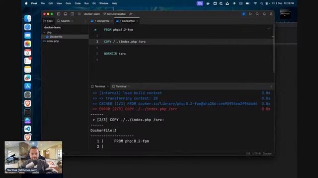Close the Search panel tab
The image size is (318, 178).
(x=73, y=21)
